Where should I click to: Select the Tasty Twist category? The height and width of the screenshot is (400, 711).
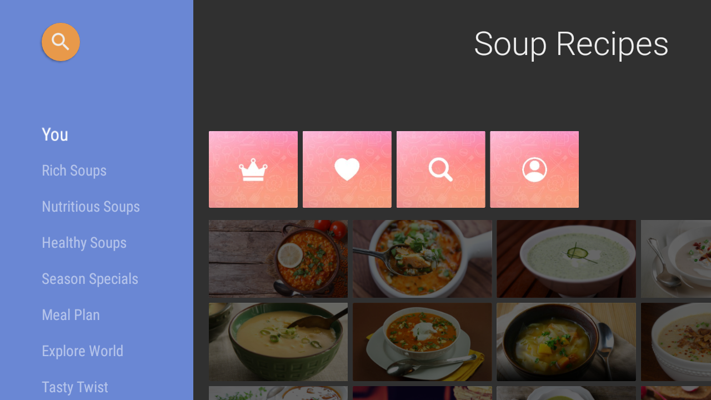pos(75,387)
